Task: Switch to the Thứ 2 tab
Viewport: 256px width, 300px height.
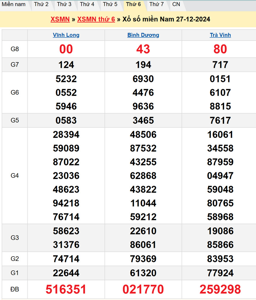Action: click(41, 4)
